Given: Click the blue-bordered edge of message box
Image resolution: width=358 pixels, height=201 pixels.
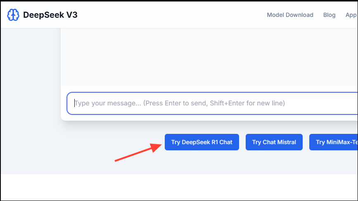Looking at the screenshot, I should 67,103.
